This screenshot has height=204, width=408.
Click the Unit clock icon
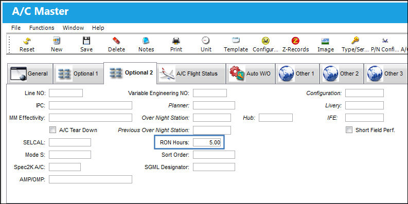[x=206, y=41]
